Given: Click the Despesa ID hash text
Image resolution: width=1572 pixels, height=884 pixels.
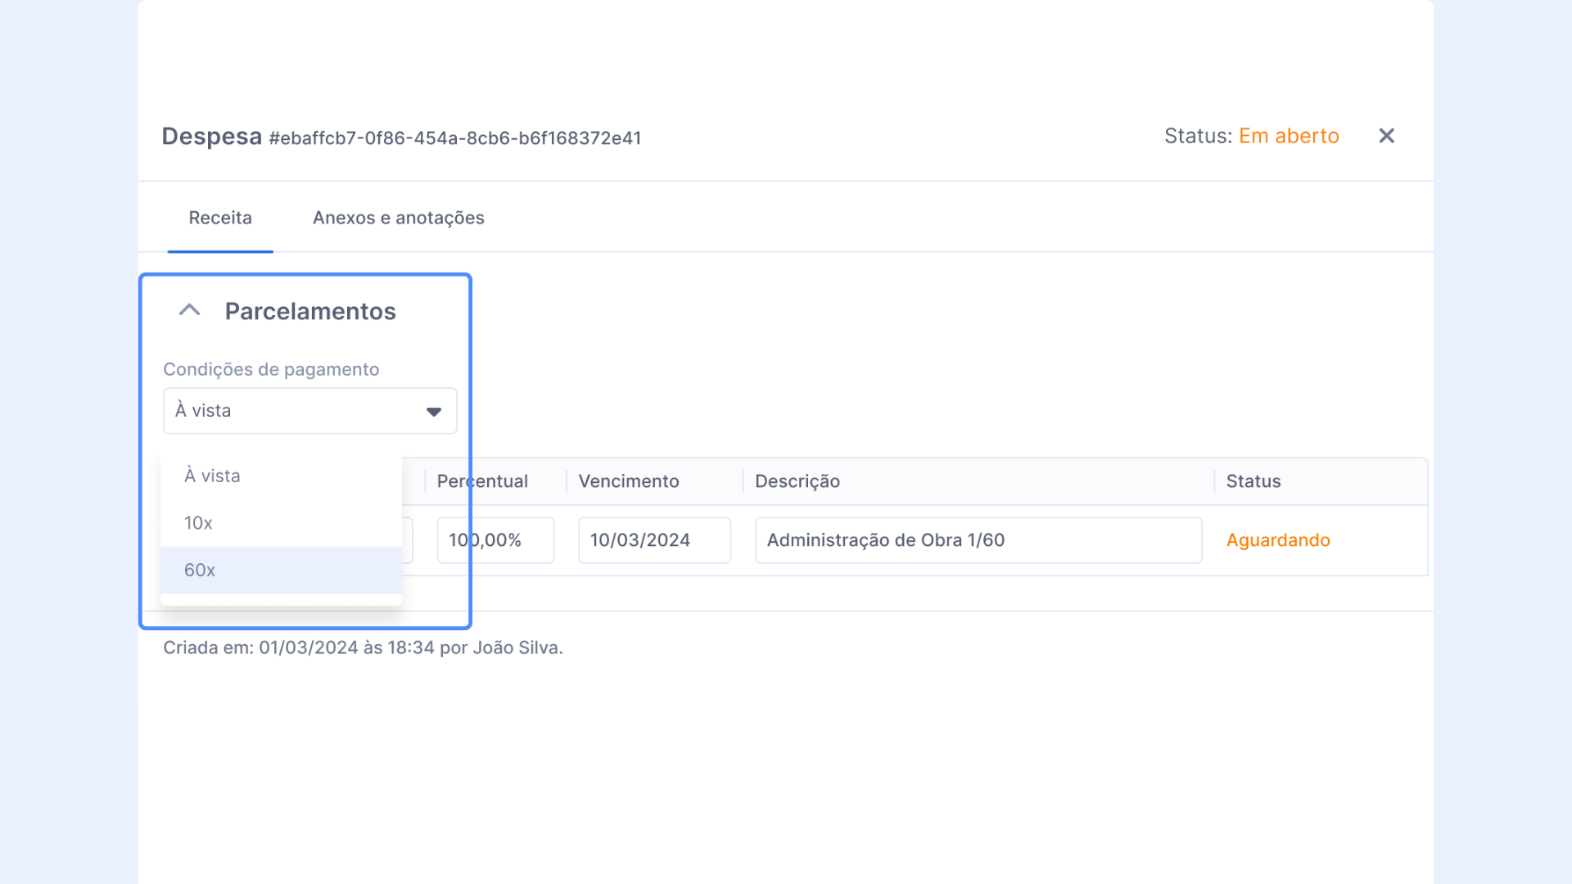Looking at the screenshot, I should pyautogui.click(x=454, y=138).
